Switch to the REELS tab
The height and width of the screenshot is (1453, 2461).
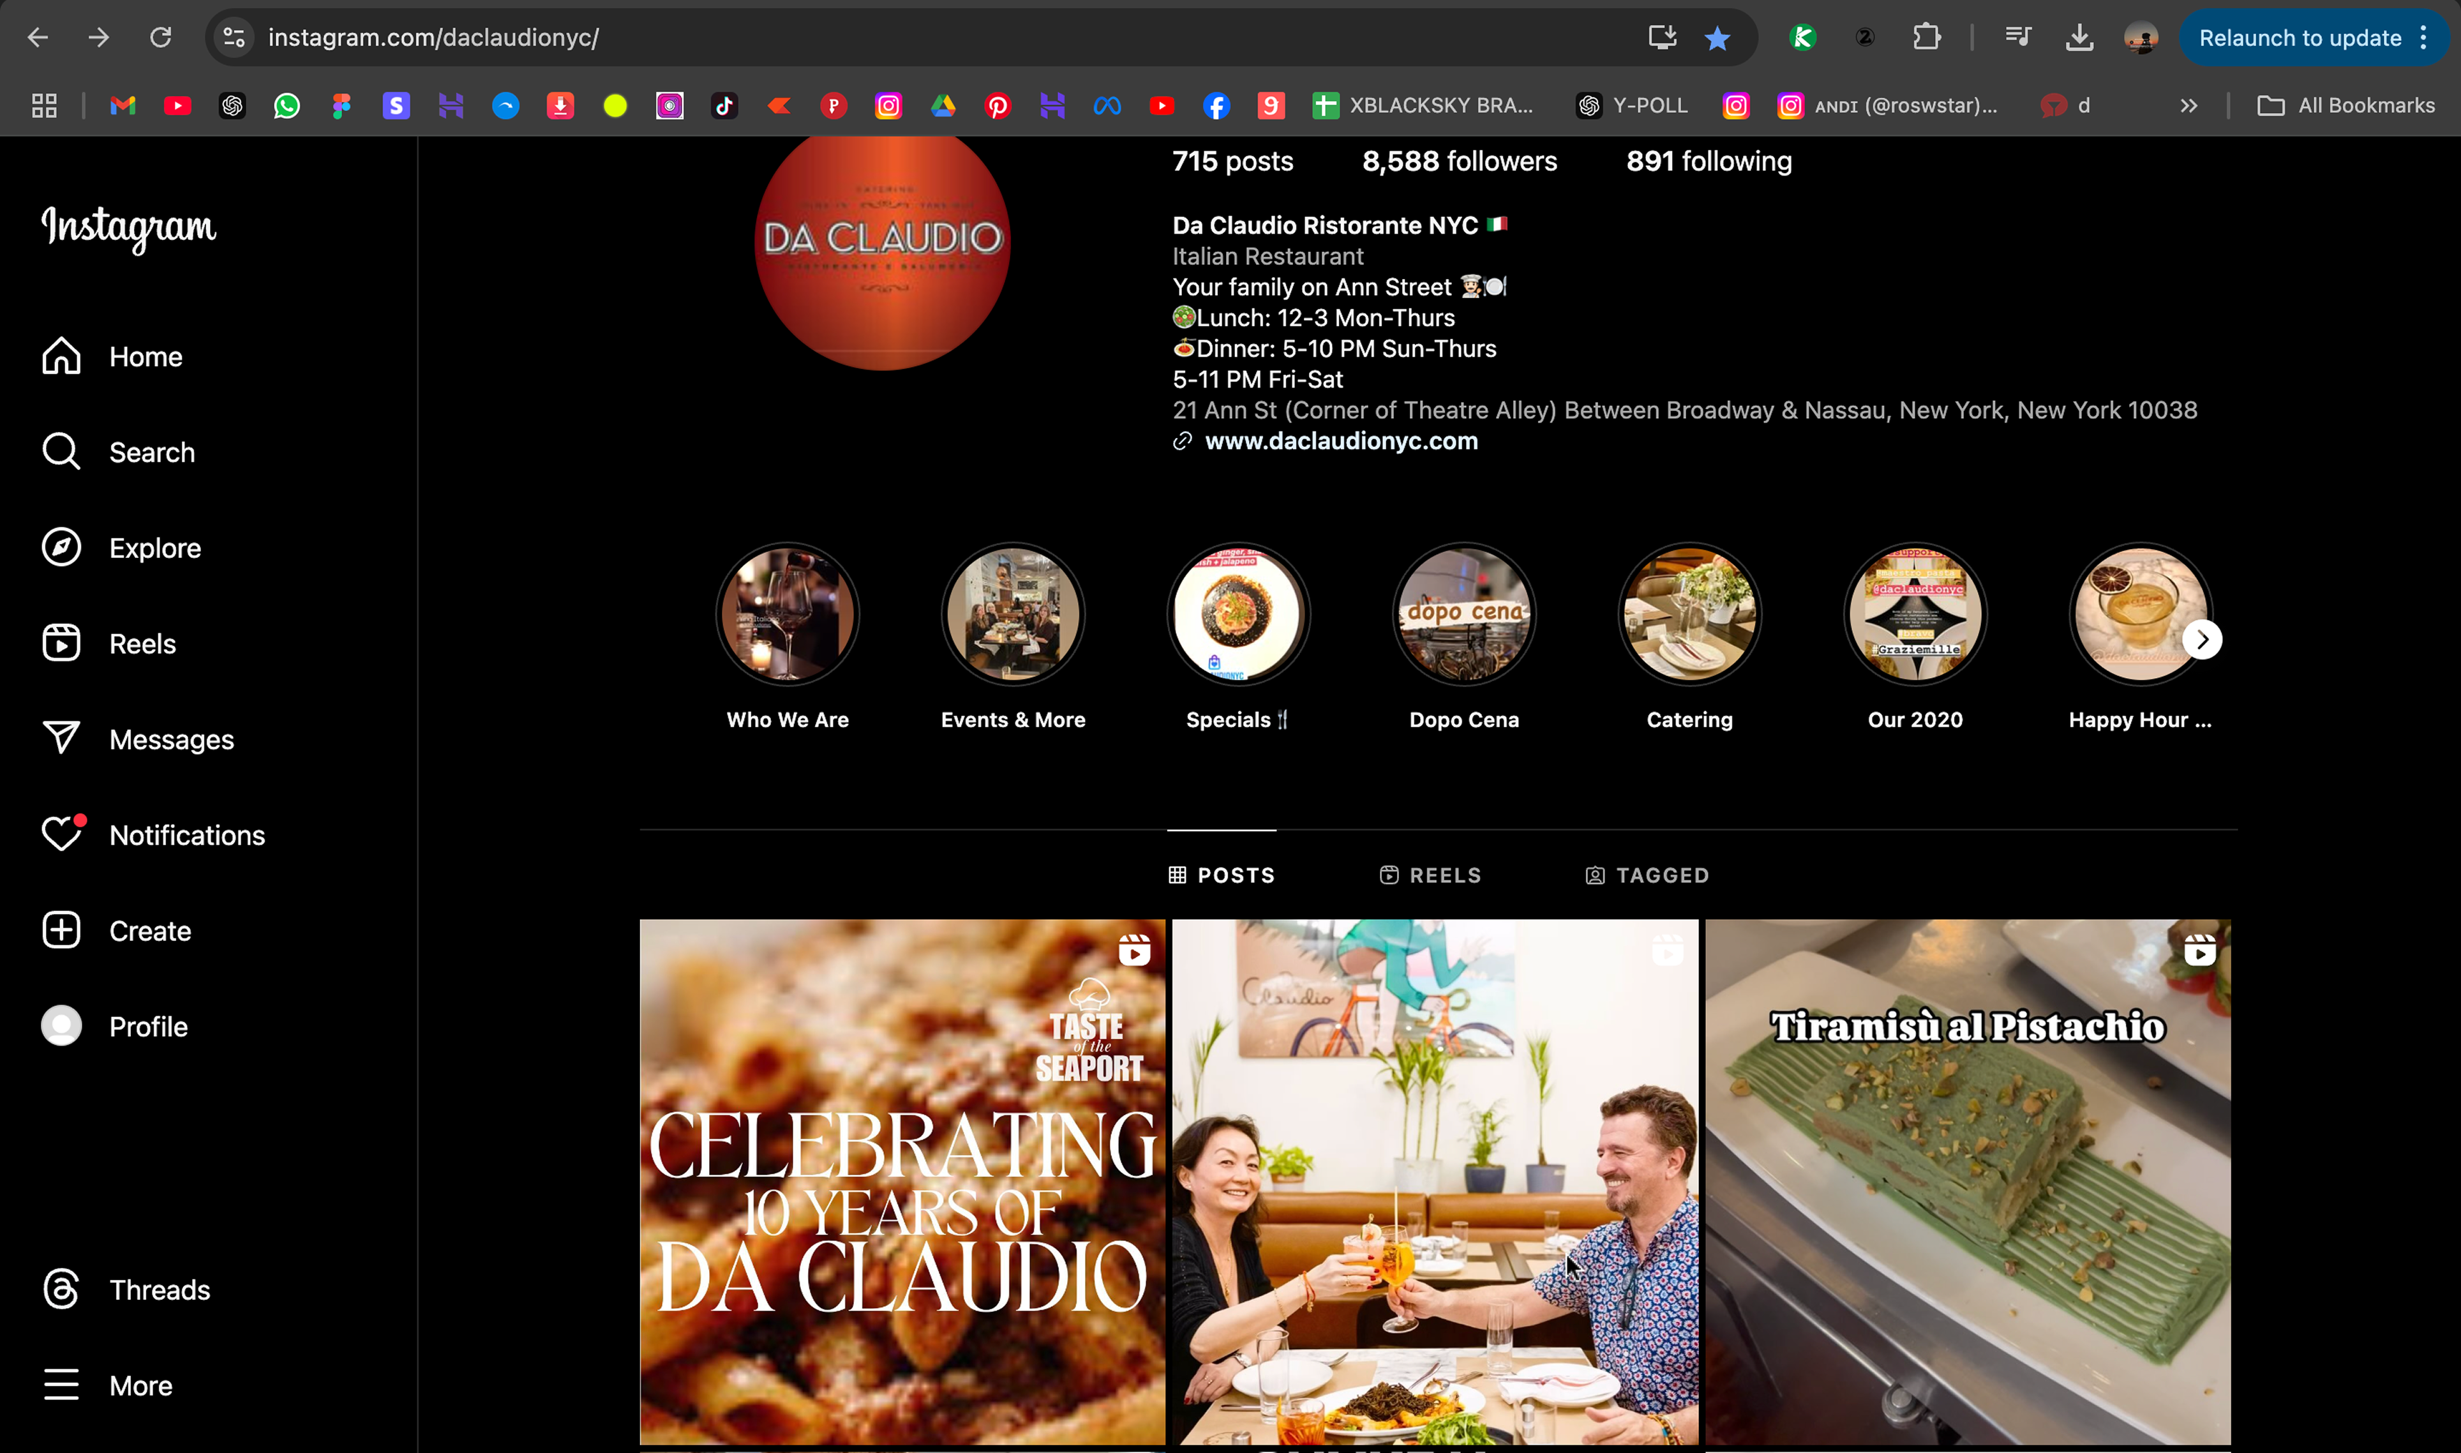(1430, 875)
